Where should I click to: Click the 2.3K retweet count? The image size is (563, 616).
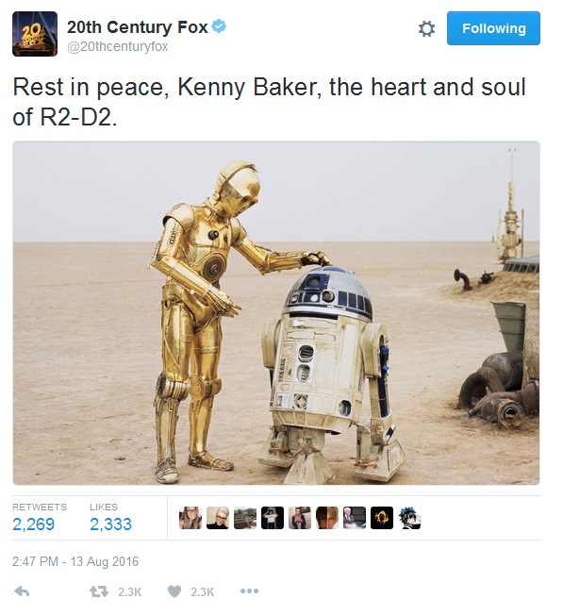pos(129,592)
